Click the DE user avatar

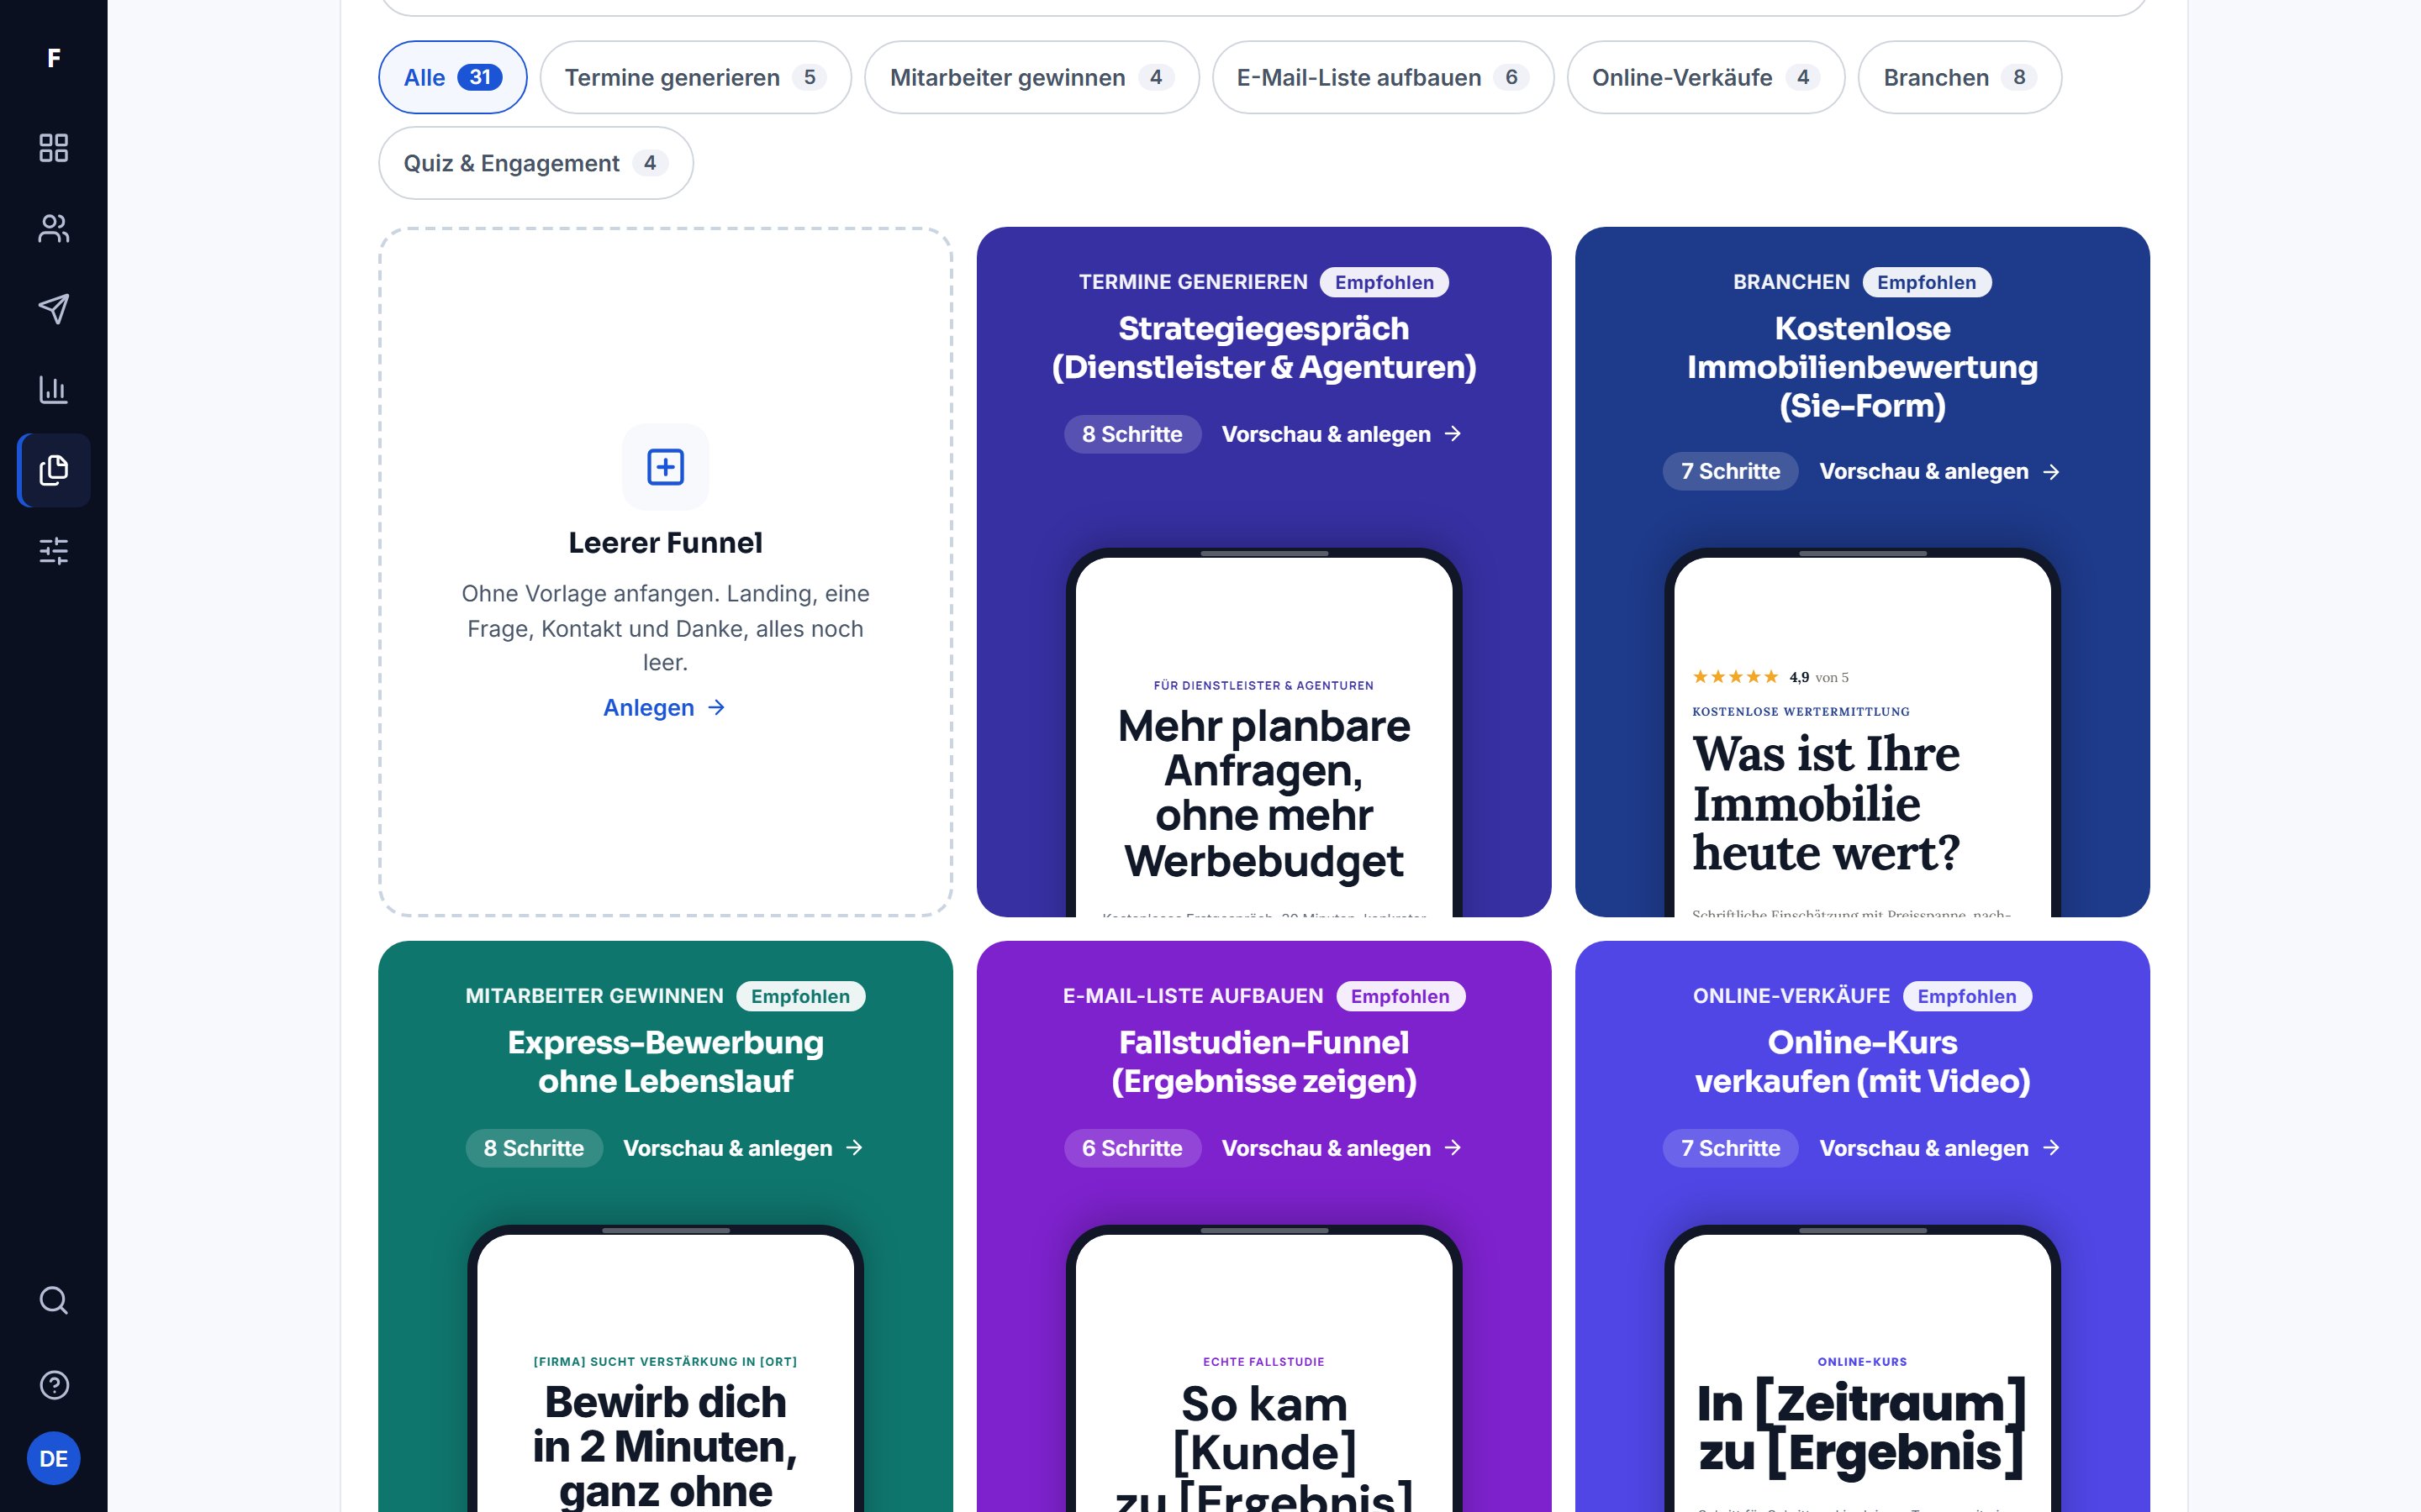coord(53,1458)
